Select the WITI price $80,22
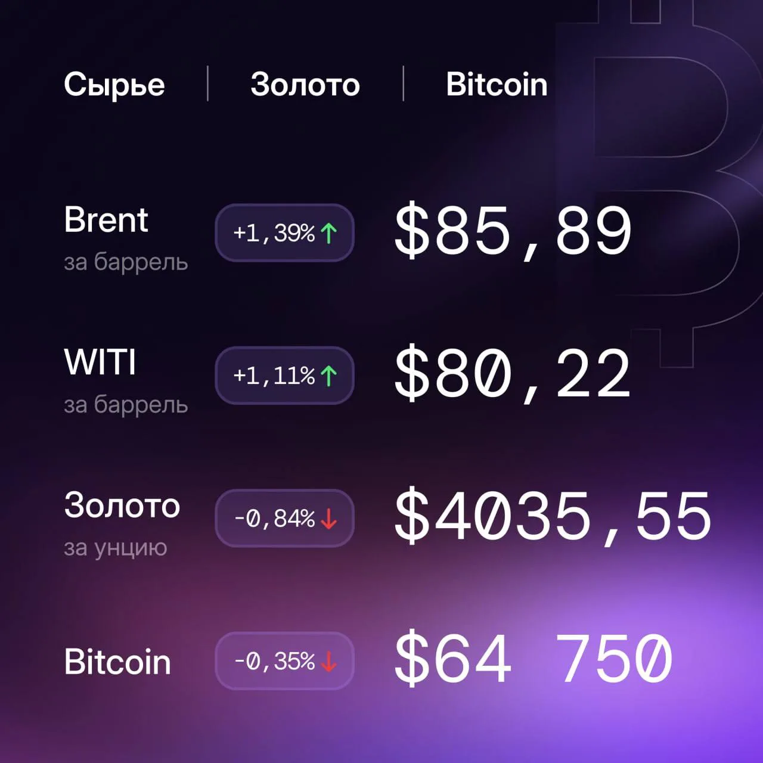763x763 pixels. click(513, 374)
